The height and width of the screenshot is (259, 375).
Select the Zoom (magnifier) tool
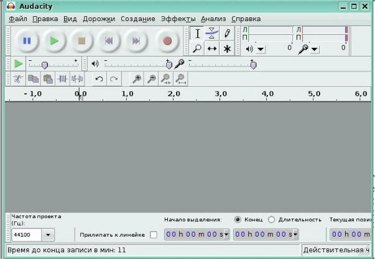[197, 48]
